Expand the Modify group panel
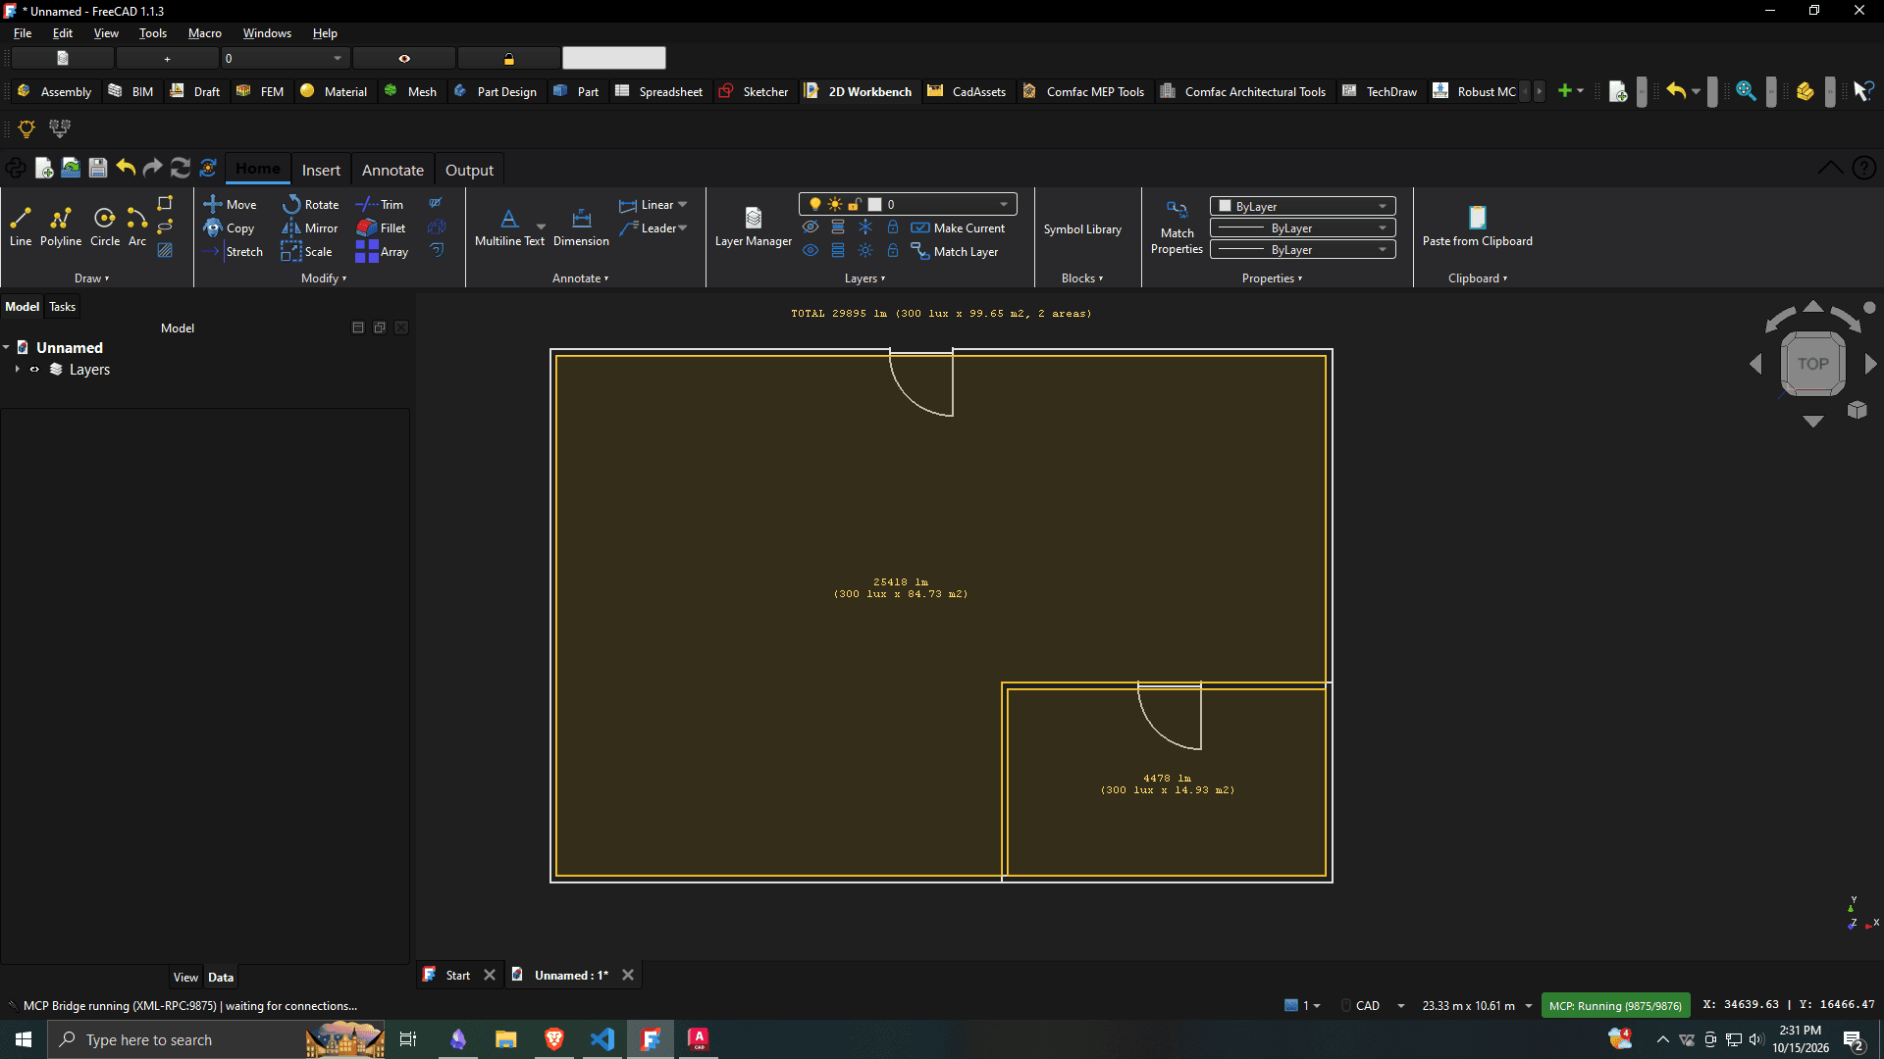 [324, 278]
